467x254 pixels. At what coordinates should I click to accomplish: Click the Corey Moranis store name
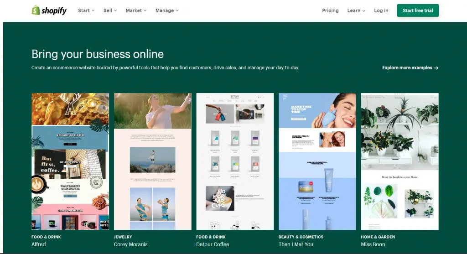pos(131,244)
